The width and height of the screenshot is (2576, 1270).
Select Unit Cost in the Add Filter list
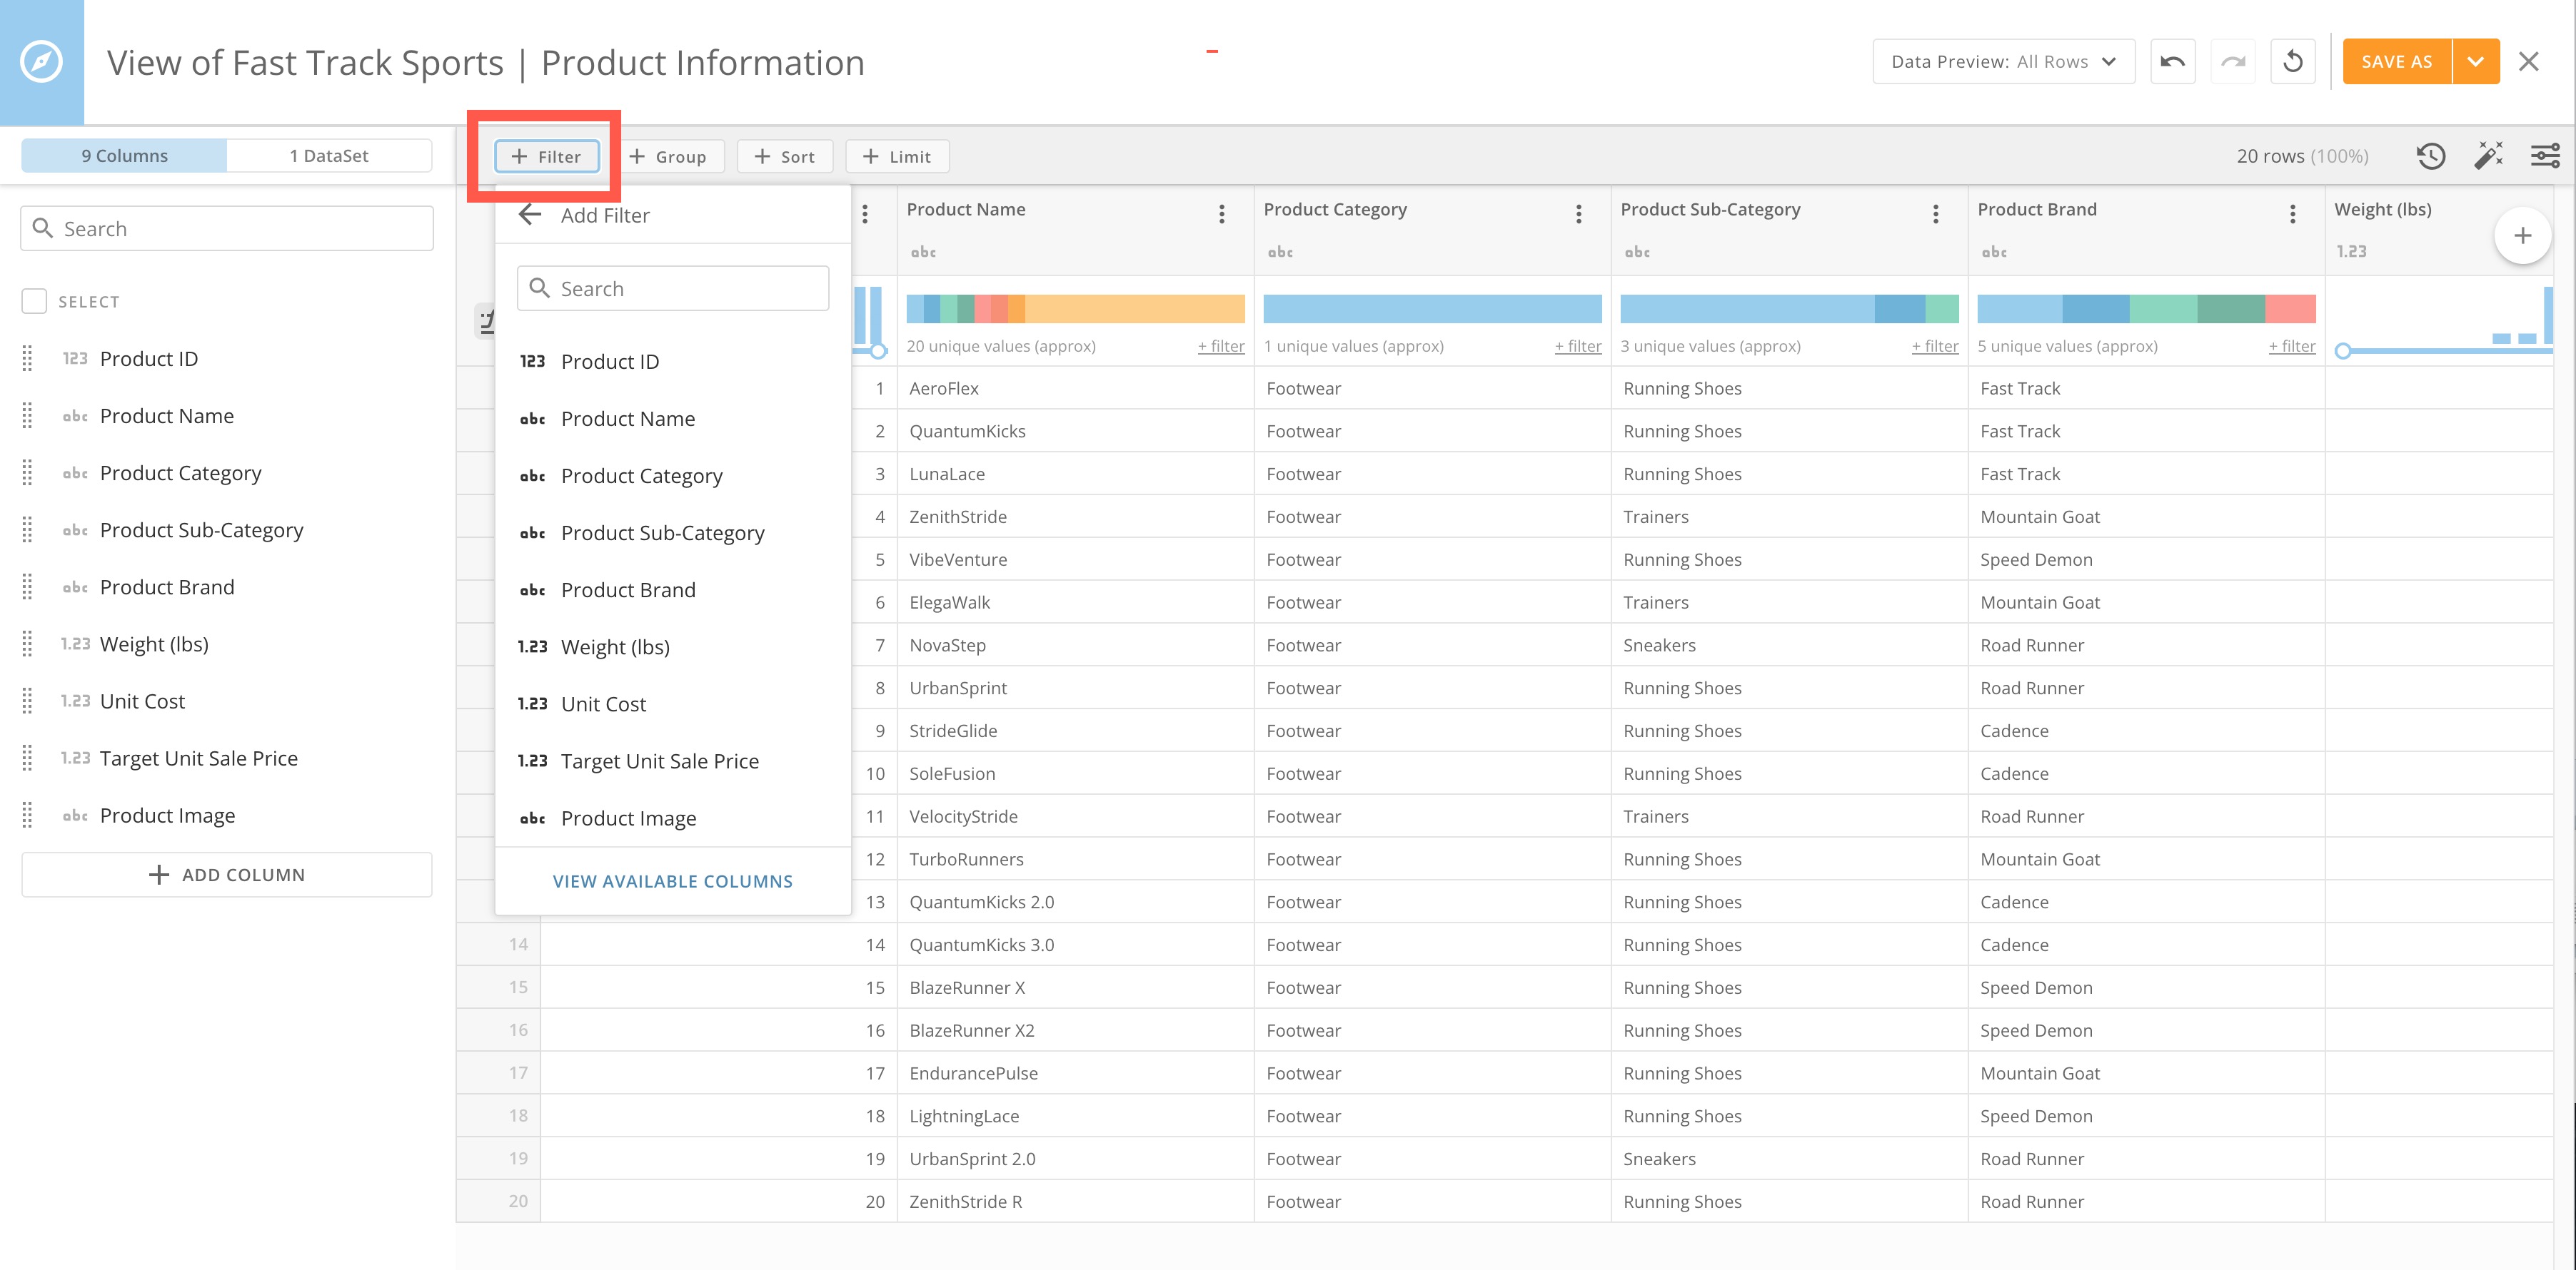pos(603,703)
